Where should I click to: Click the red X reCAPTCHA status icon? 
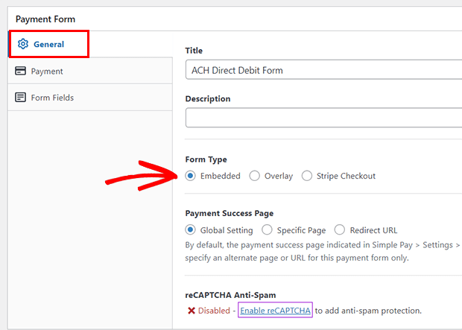click(x=192, y=311)
